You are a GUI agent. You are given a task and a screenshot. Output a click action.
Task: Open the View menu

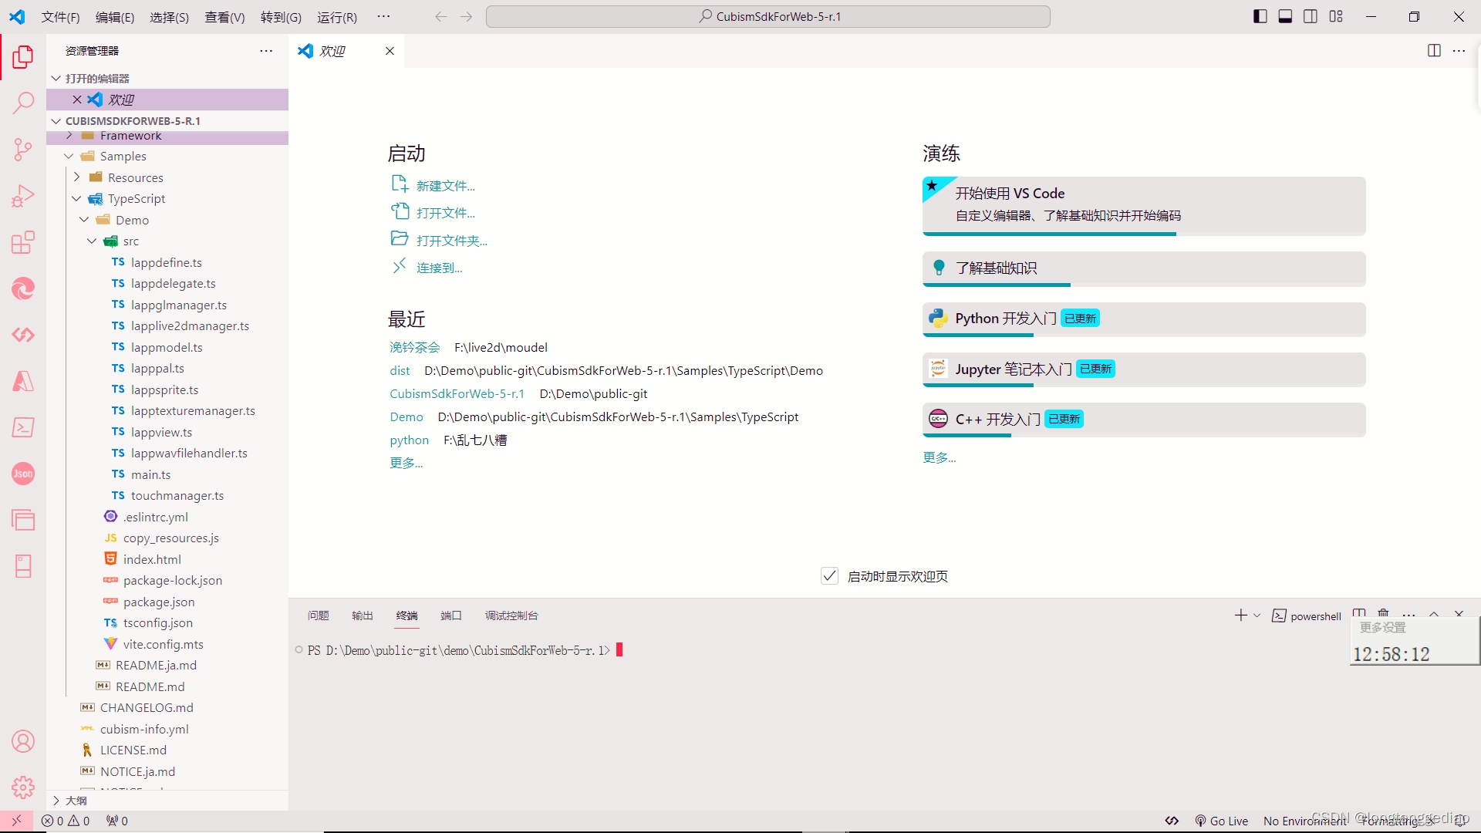[224, 17]
